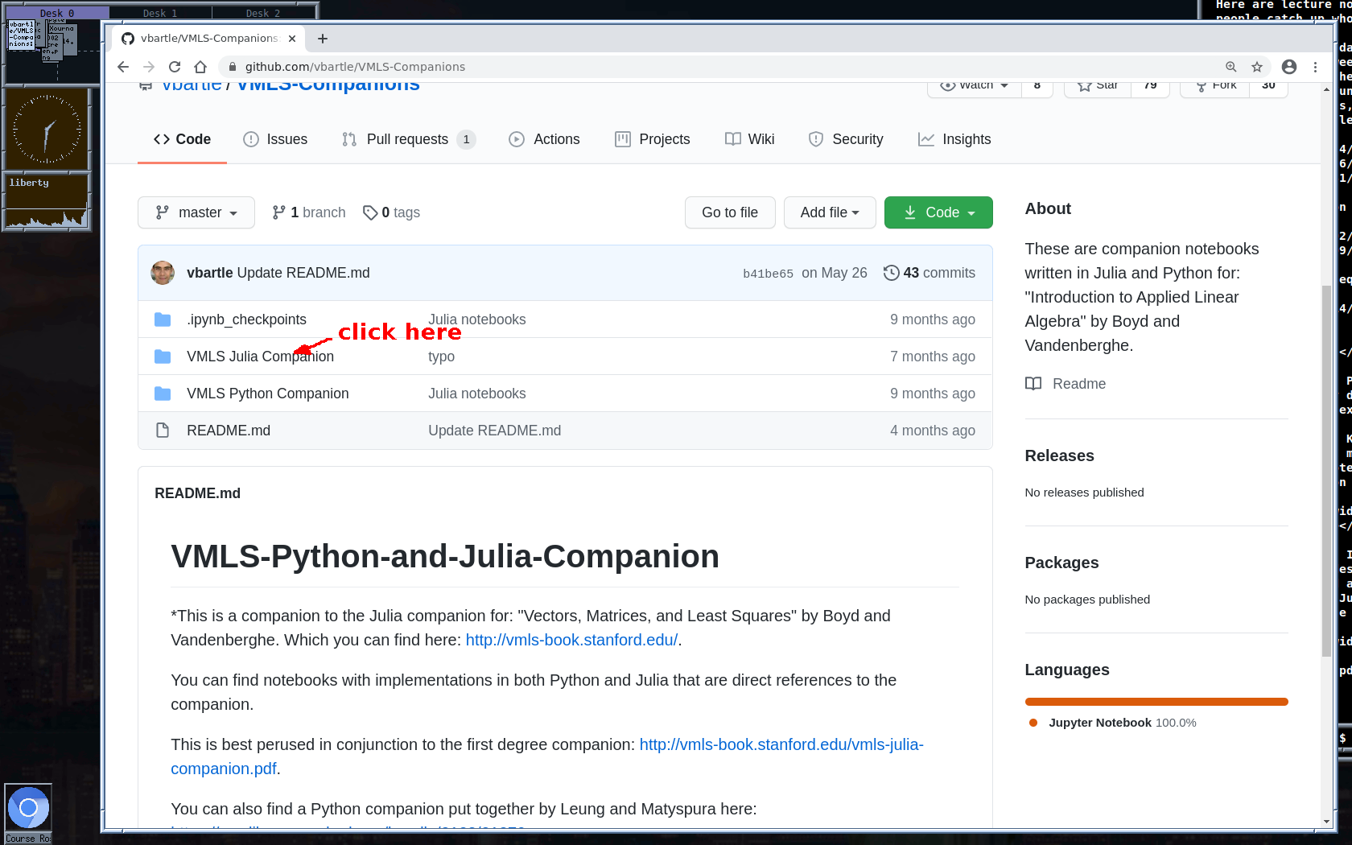Expand the green Code download dropdown
The image size is (1352, 845).
point(938,212)
